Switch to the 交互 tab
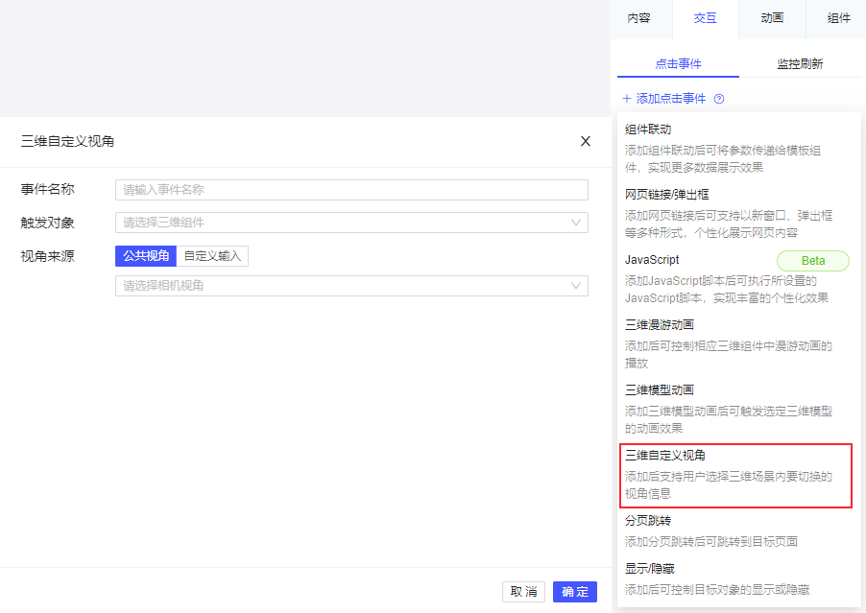Image resolution: width=866 pixels, height=613 pixels. tap(706, 18)
